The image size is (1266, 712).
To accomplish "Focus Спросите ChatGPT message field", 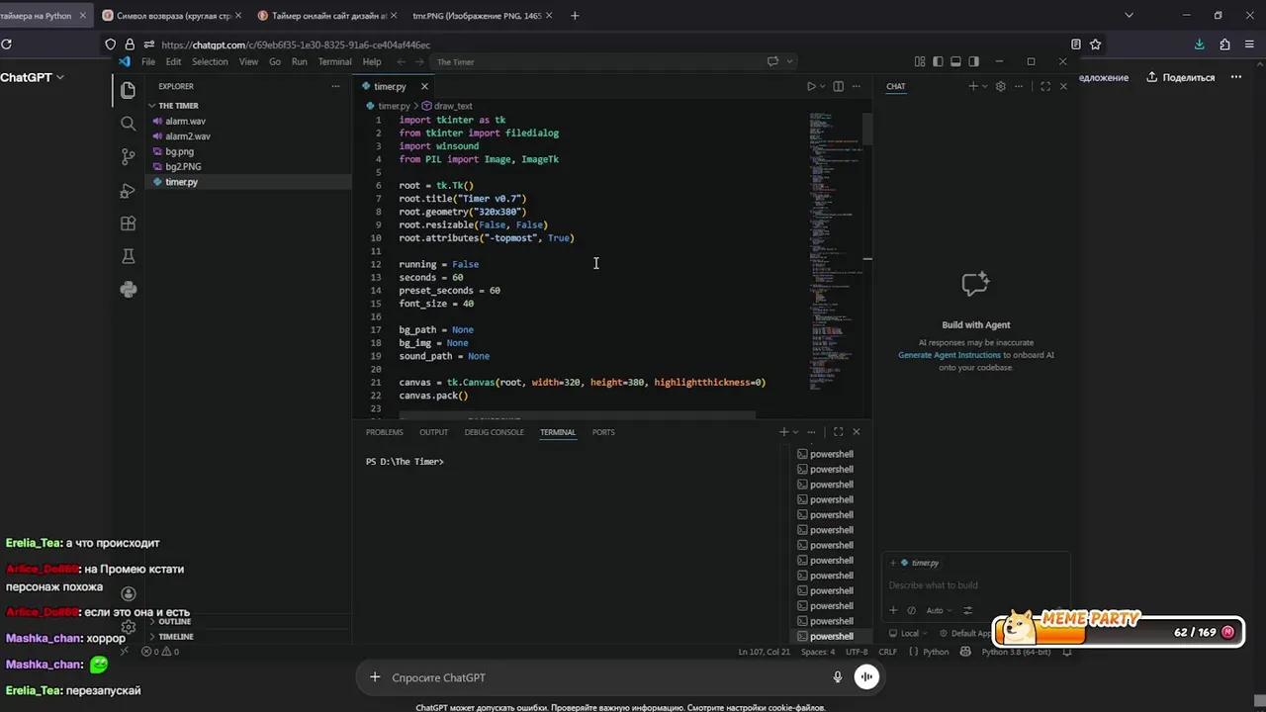I will [603, 677].
